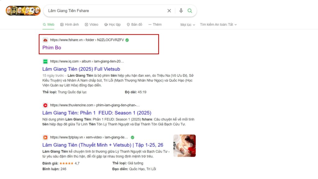Open the Phim Bo result link
This screenshot has height=179, width=318.
pyautogui.click(x=52, y=48)
